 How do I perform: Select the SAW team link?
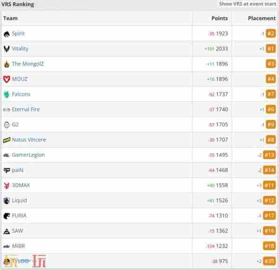[x=17, y=231]
